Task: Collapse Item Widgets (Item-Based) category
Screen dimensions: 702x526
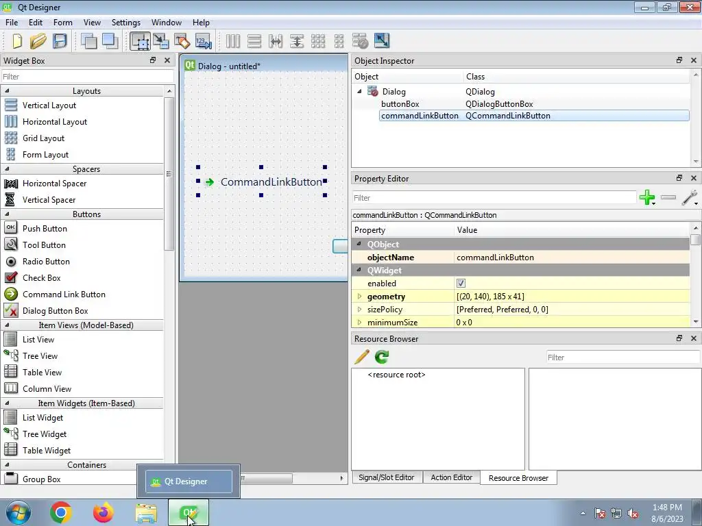Action: (7, 403)
